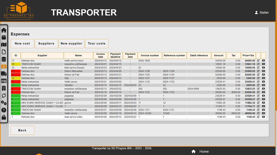Open the Suppliers section

tap(46, 44)
